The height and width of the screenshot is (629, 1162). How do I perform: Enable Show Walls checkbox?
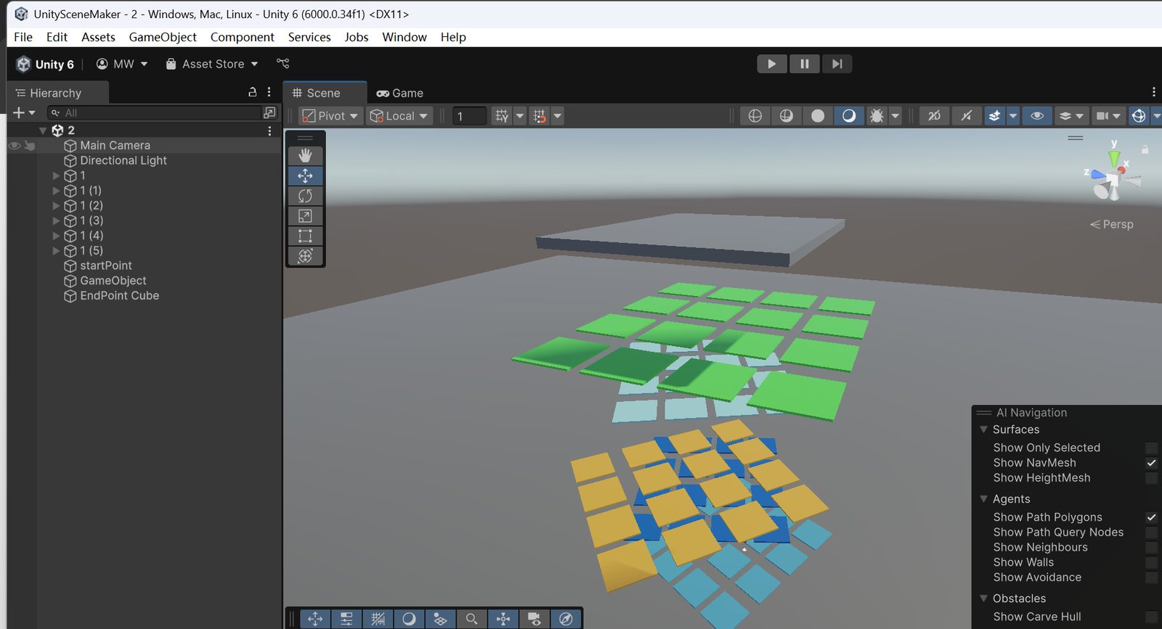(1151, 562)
